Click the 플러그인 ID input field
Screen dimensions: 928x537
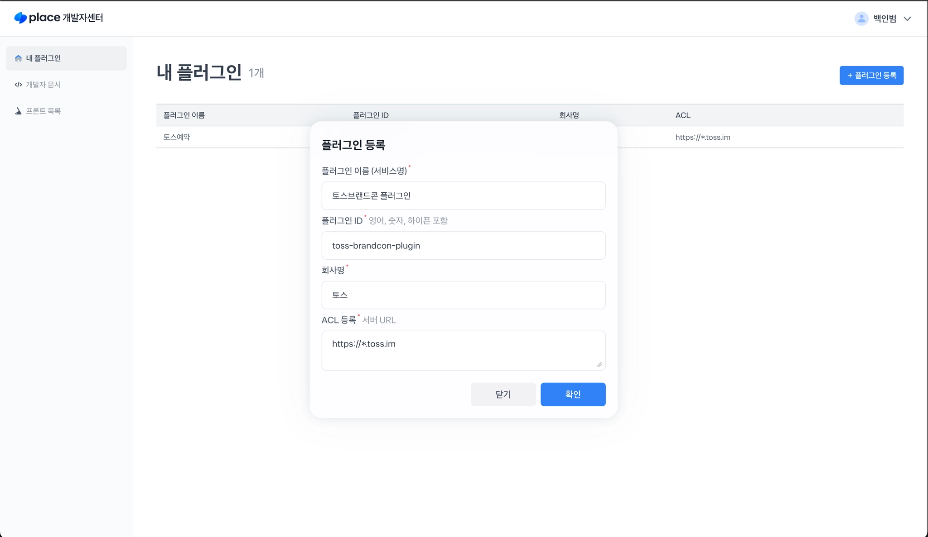(463, 246)
